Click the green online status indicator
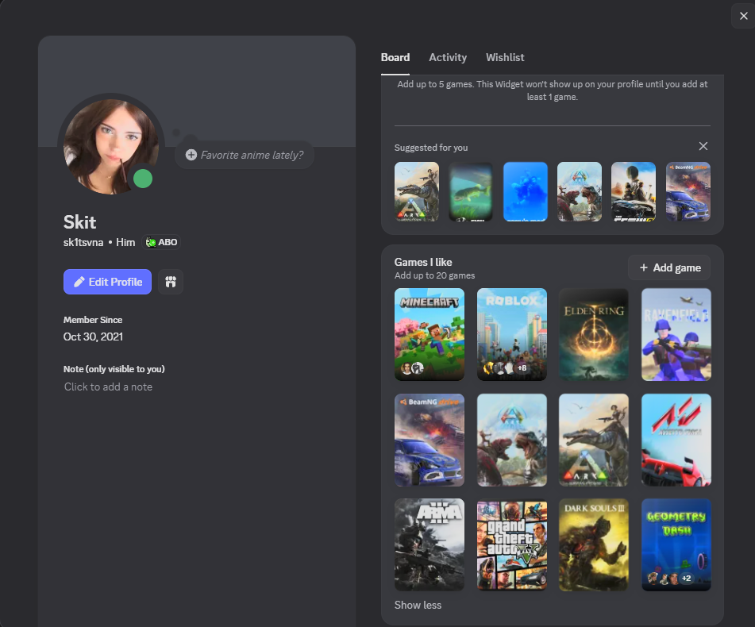The height and width of the screenshot is (627, 755). pyautogui.click(x=143, y=179)
